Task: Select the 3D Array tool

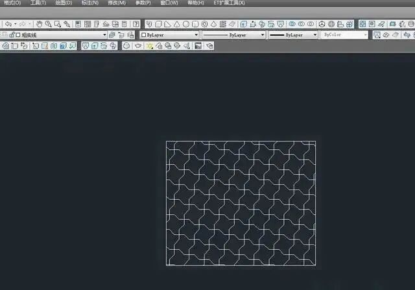Action: pyautogui.click(x=350, y=24)
